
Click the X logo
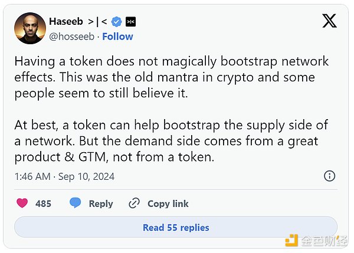click(330, 21)
